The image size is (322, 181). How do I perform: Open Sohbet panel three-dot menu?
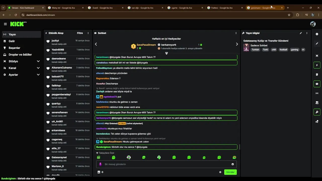236,33
